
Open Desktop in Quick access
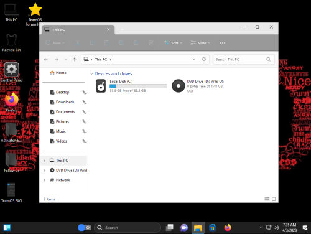(x=60, y=92)
